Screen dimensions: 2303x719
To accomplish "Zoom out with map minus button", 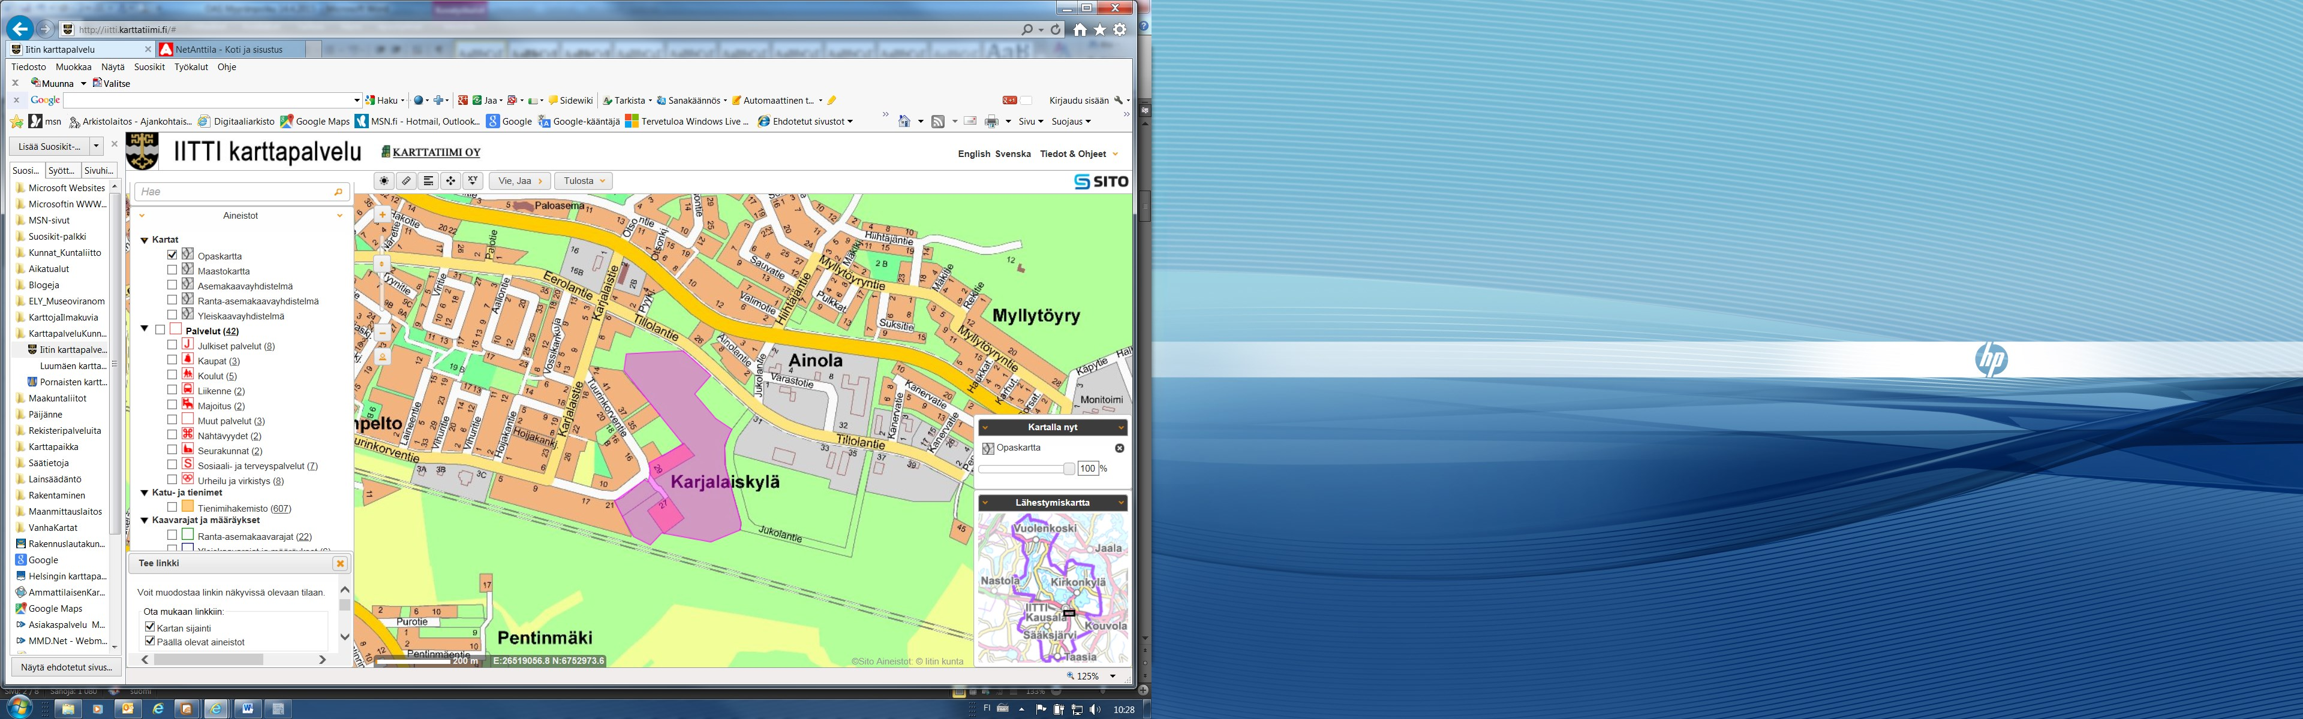I will point(383,333).
